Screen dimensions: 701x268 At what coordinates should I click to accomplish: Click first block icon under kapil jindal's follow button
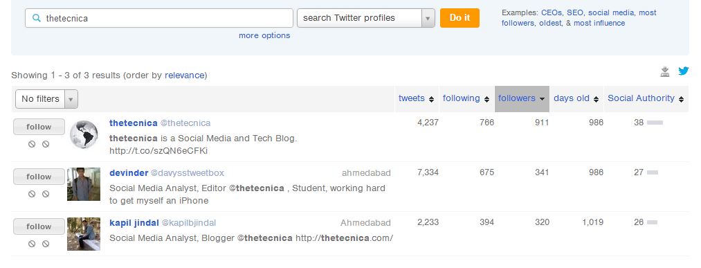32,244
